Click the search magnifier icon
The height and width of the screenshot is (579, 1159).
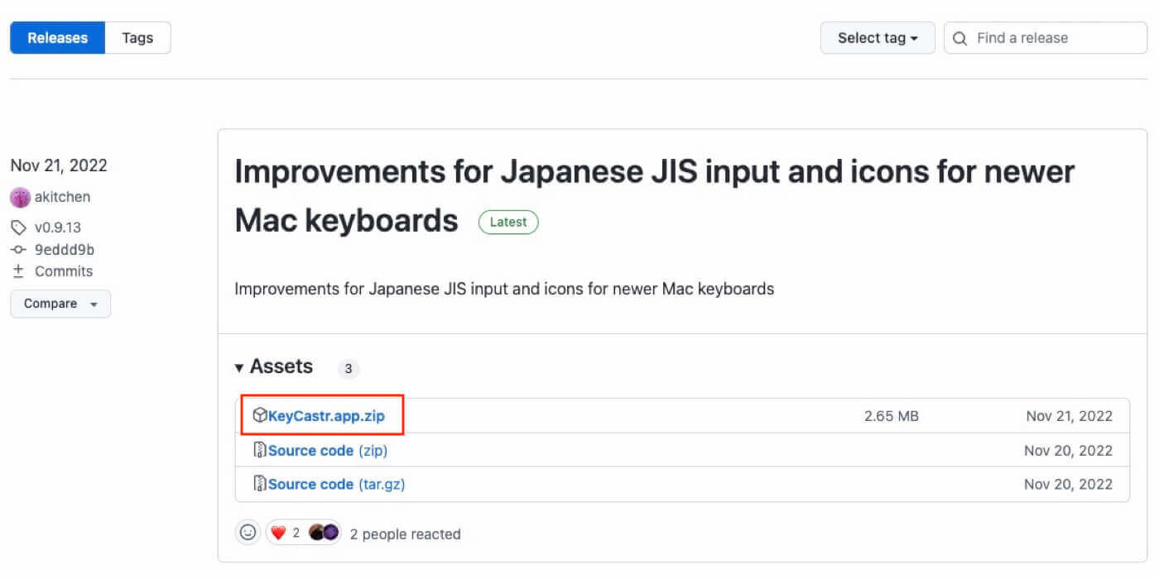[x=960, y=39]
